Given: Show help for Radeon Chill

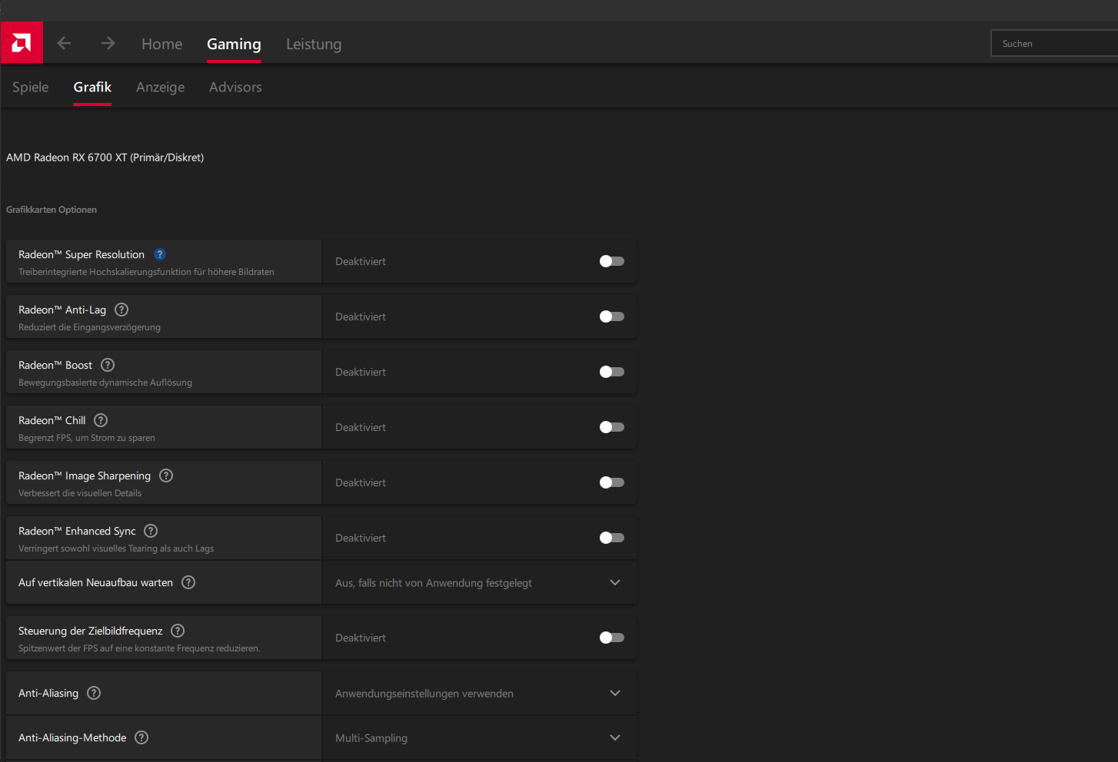Looking at the screenshot, I should (101, 420).
